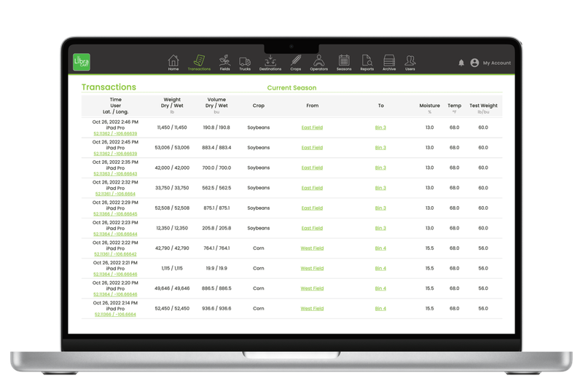
Task: Click the volume cell 700.0 / 700.0
Action: pos(216,168)
